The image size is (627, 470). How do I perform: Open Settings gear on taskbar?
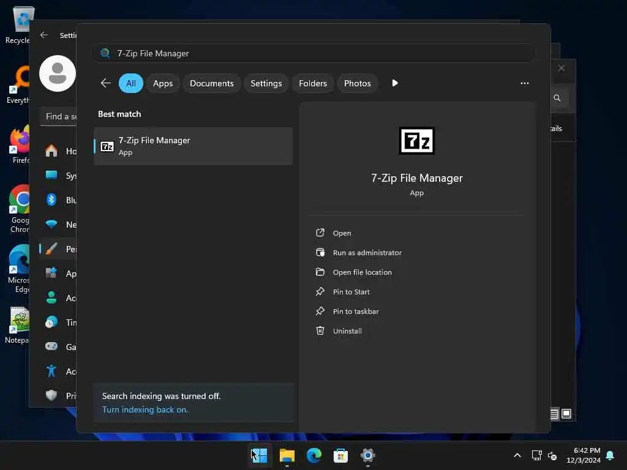pos(367,455)
